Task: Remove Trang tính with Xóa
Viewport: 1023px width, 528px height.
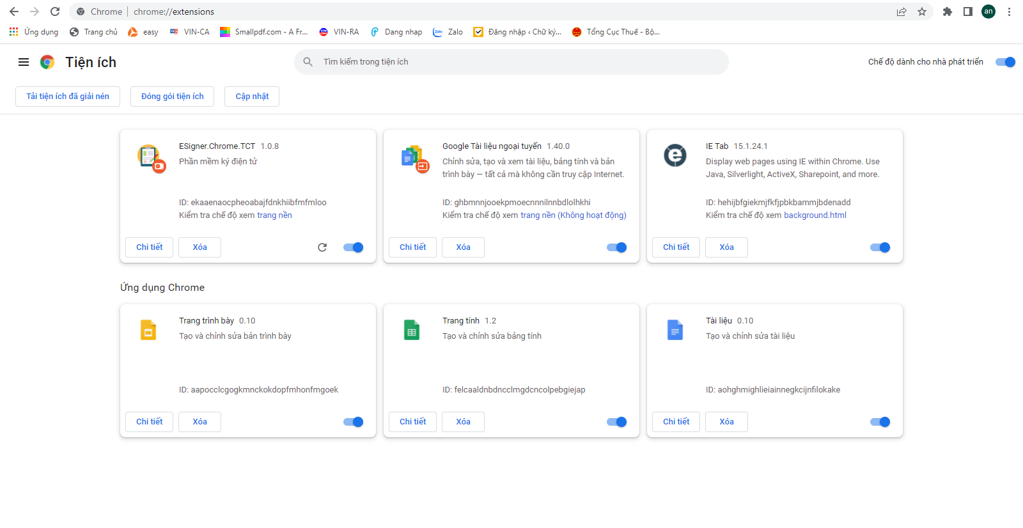Action: point(463,422)
